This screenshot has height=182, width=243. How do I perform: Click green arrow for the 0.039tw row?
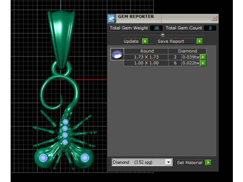pos(203,57)
